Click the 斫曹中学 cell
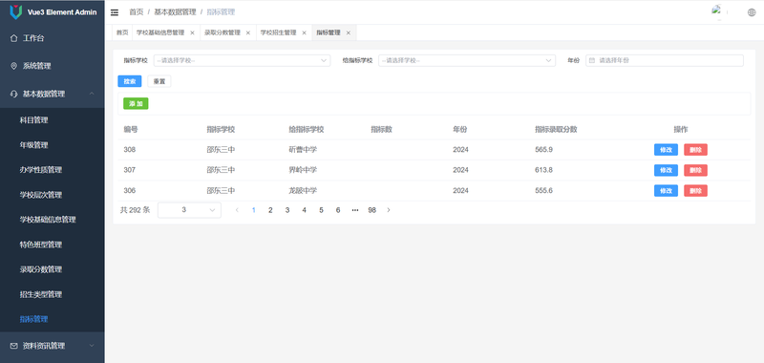This screenshot has height=363, width=764. (303, 150)
